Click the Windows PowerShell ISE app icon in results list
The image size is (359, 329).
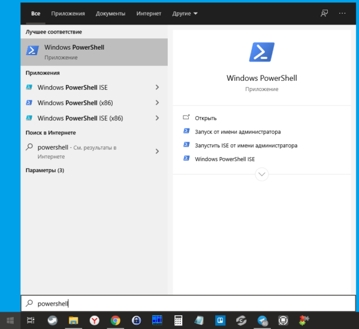tap(29, 87)
